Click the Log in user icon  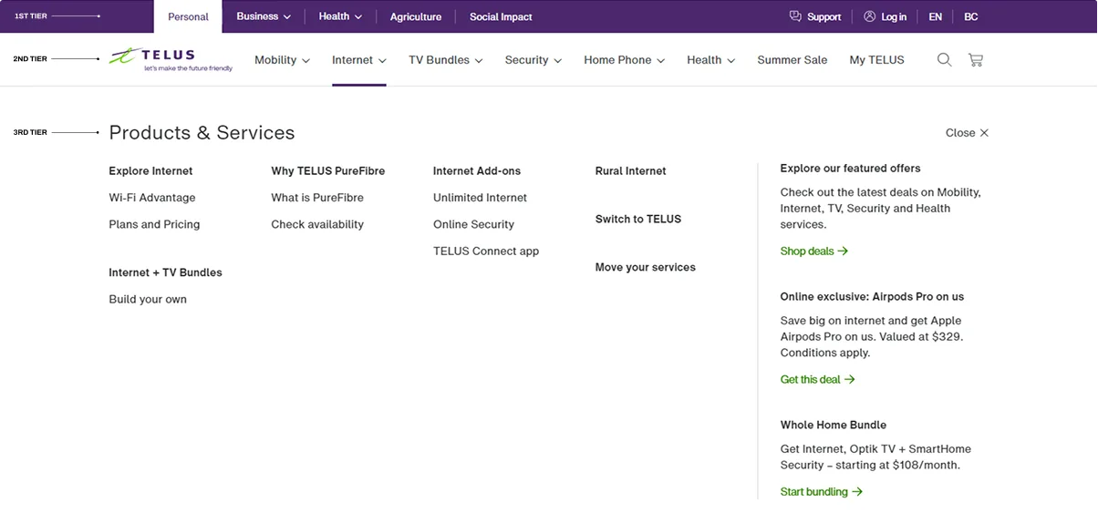coord(869,16)
